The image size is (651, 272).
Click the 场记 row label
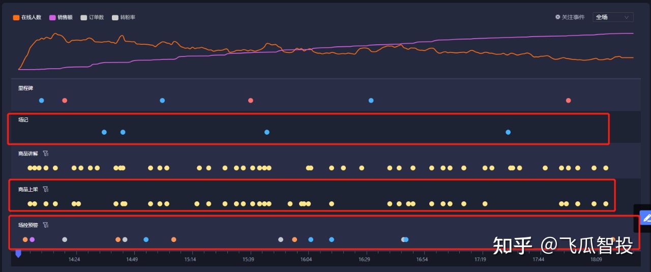(x=23, y=120)
